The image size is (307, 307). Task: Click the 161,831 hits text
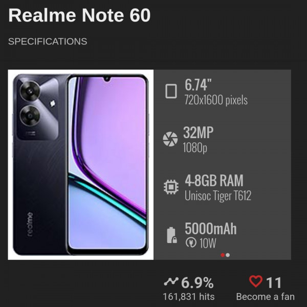pos(189,297)
